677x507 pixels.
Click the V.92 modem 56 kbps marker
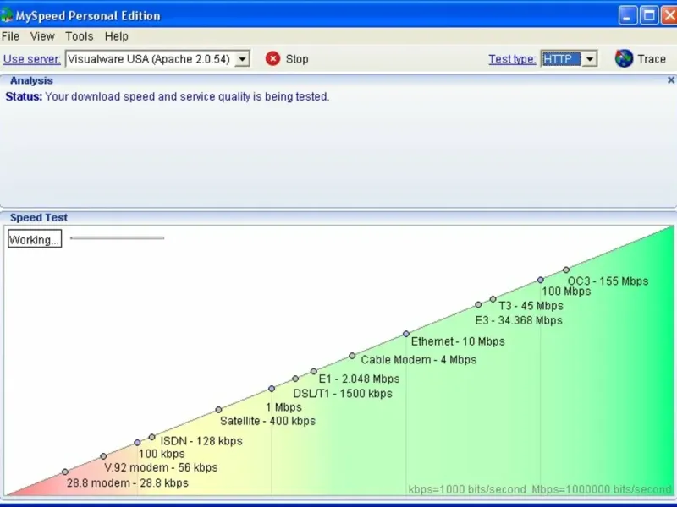pyautogui.click(x=103, y=456)
